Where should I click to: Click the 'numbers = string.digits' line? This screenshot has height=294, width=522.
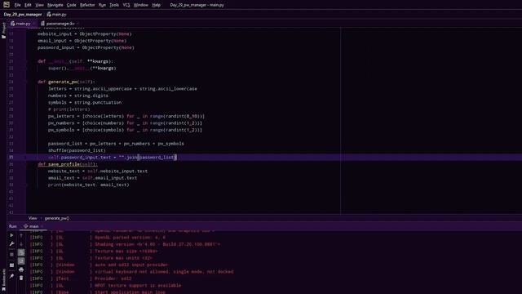(78, 96)
